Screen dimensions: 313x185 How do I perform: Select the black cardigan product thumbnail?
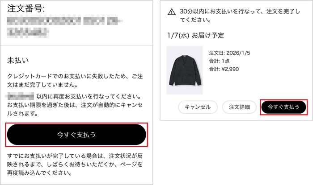(x=181, y=70)
